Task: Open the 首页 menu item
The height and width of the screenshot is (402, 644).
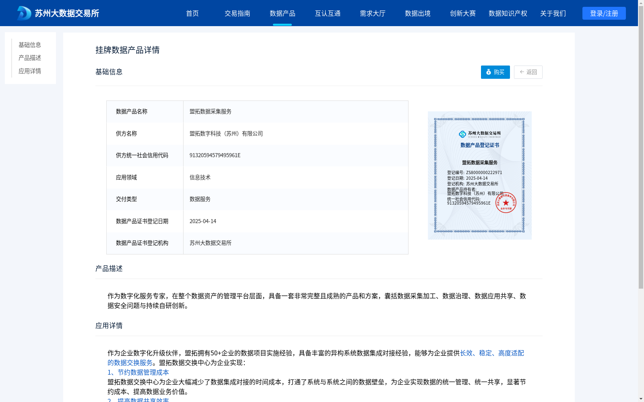Action: click(192, 13)
